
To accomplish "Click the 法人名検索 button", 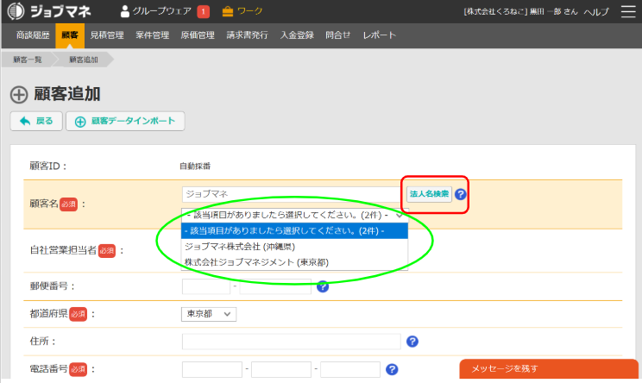I will (429, 194).
